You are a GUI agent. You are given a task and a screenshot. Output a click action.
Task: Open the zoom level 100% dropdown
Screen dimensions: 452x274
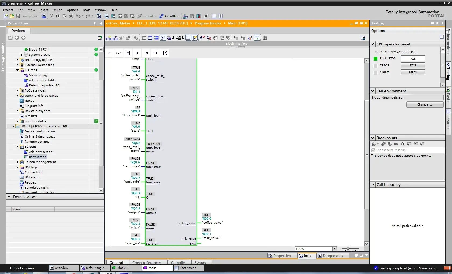(334, 249)
